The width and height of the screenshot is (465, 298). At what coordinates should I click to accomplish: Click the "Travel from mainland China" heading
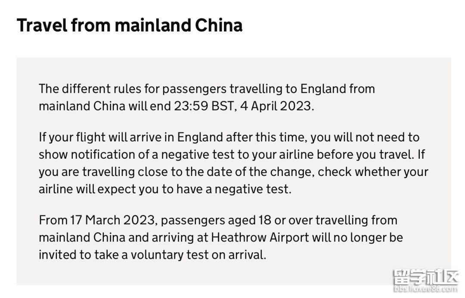[x=129, y=26]
